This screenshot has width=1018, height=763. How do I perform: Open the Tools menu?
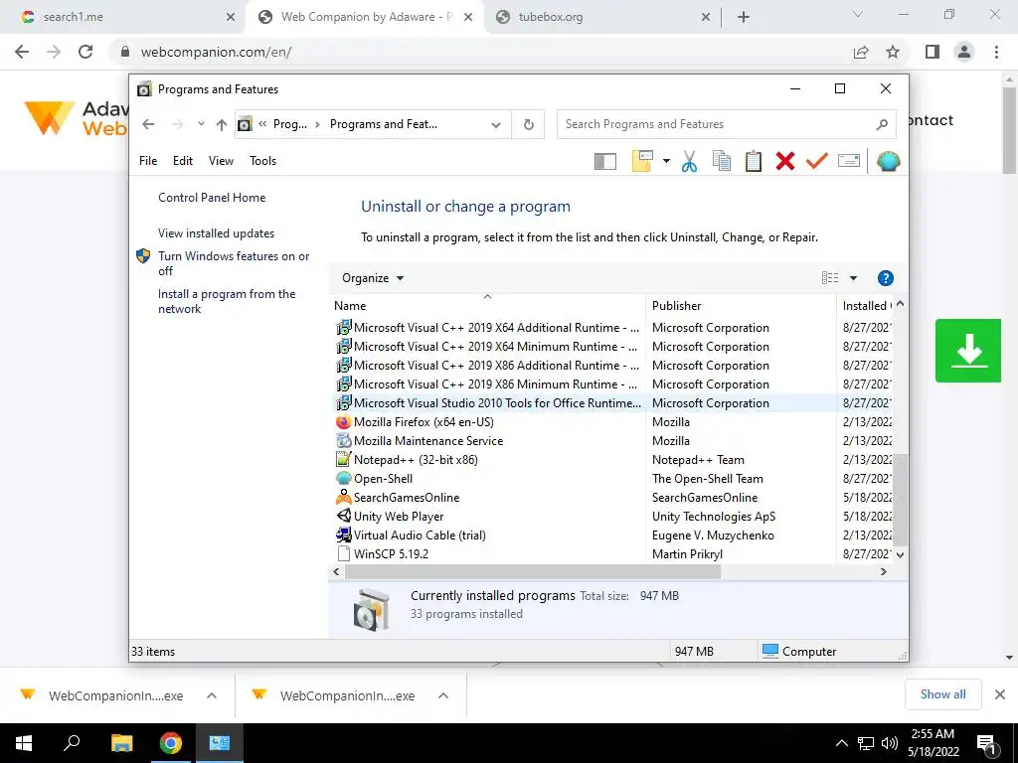tap(262, 161)
